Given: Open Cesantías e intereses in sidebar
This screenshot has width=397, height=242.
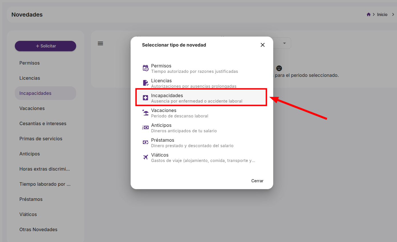Looking at the screenshot, I should [x=46, y=123].
